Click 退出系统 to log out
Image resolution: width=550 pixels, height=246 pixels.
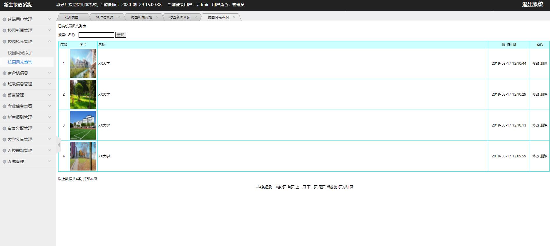[533, 4]
